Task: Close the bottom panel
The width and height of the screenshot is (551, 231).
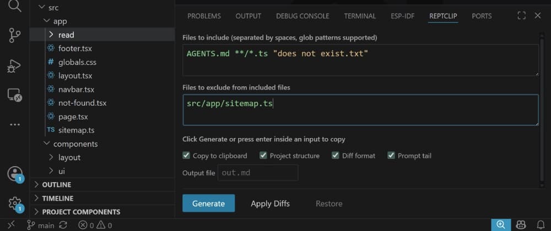Action: [x=538, y=16]
